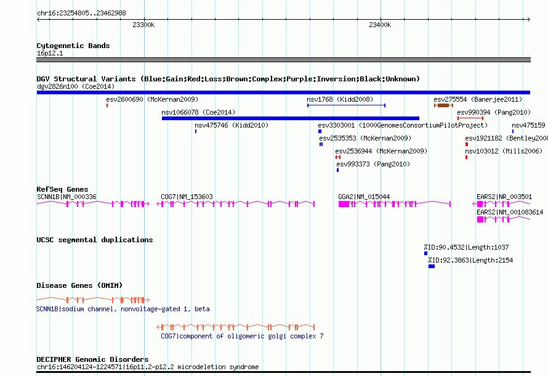Follow the COG7 component of oligomeric golgi link
This screenshot has width=548, height=376.
242,336
